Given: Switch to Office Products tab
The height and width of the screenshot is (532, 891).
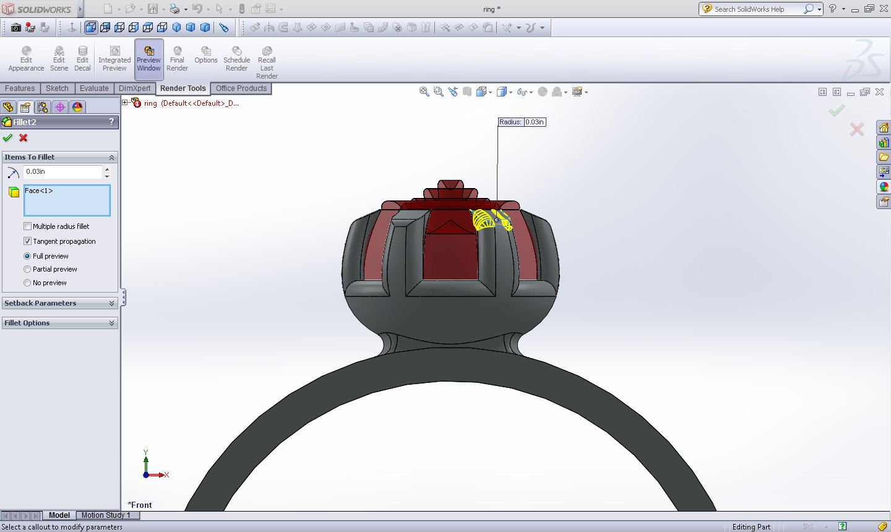Looking at the screenshot, I should tap(241, 88).
